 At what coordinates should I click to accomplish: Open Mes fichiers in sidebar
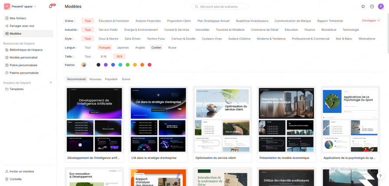(18, 18)
